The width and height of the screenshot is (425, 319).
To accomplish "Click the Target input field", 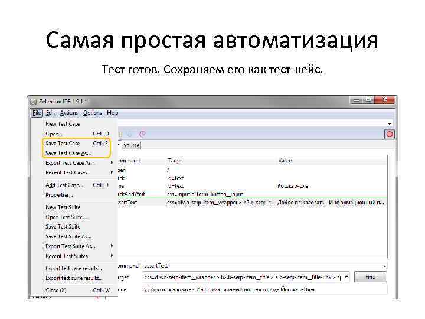I will pyautogui.click(x=243, y=277).
